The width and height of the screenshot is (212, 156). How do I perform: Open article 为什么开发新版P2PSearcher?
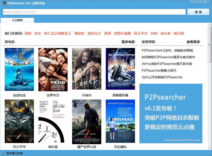162,77
